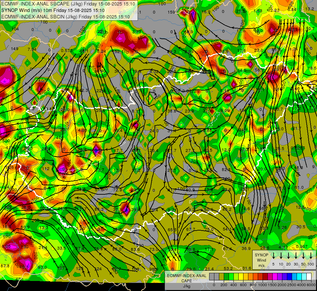Click the map value 159
The height and width of the screenshot is (291, 317).
click(x=171, y=12)
